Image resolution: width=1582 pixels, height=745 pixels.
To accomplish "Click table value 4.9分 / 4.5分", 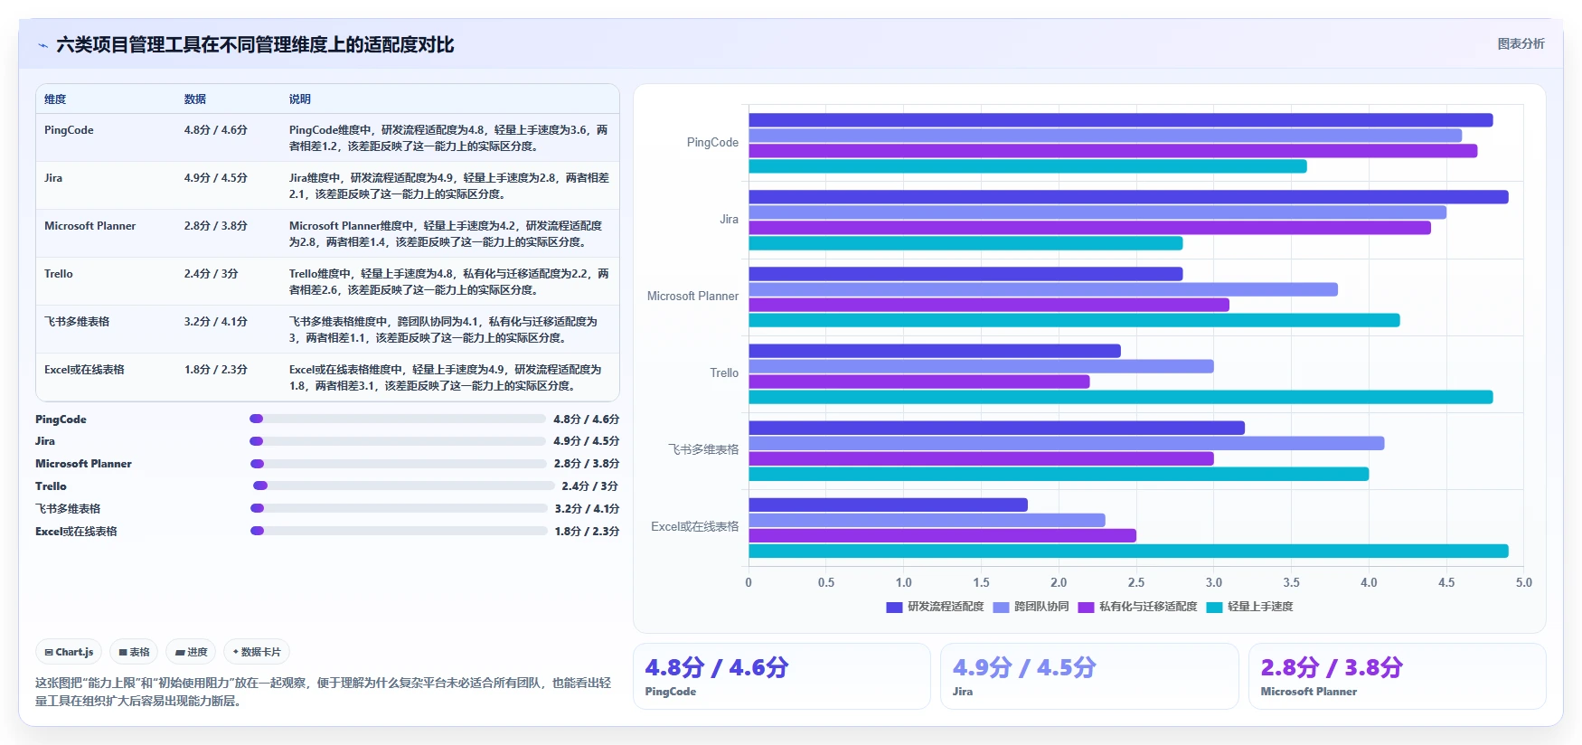I will click(216, 178).
